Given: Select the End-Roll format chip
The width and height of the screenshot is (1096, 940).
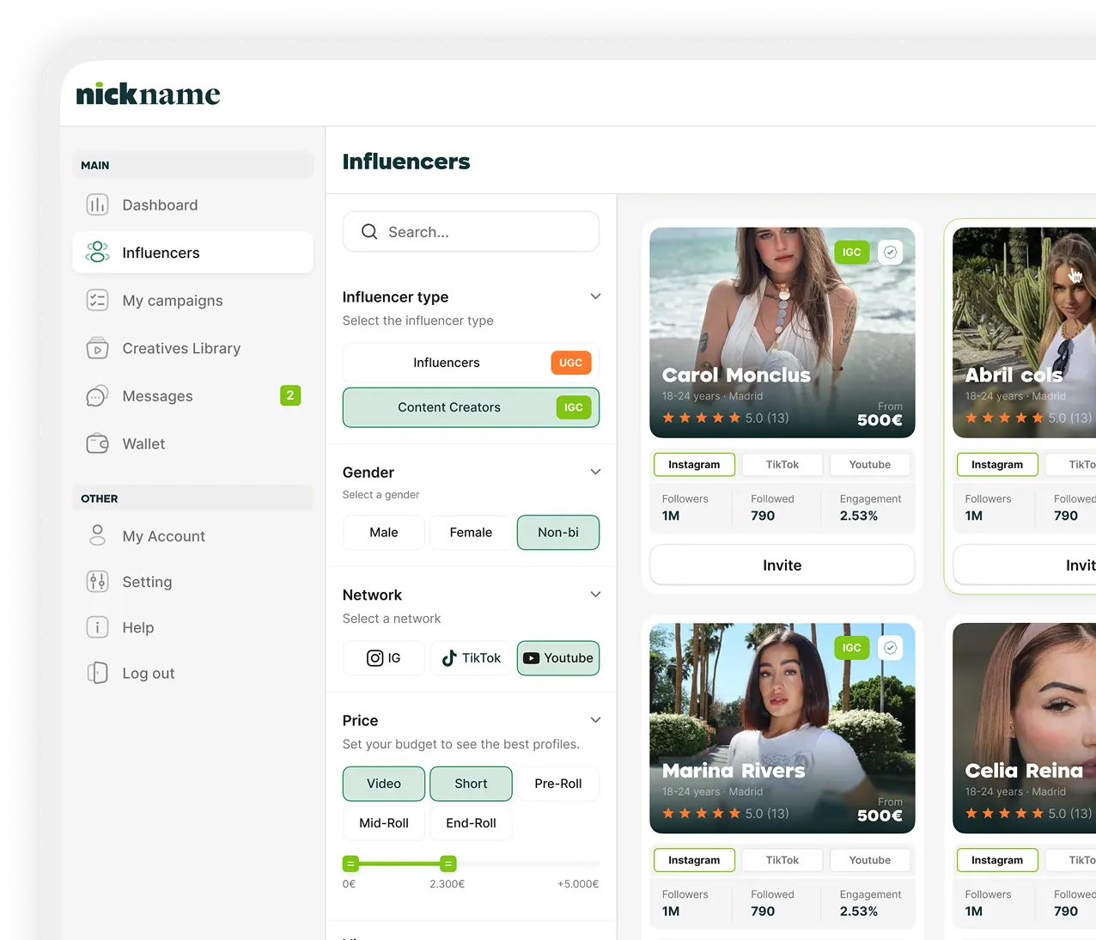Looking at the screenshot, I should coord(471,823).
